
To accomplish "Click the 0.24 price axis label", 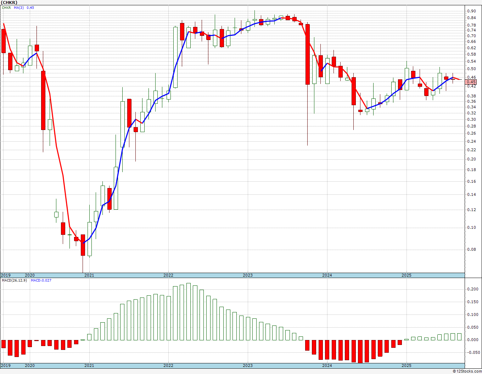I will pos(471,141).
